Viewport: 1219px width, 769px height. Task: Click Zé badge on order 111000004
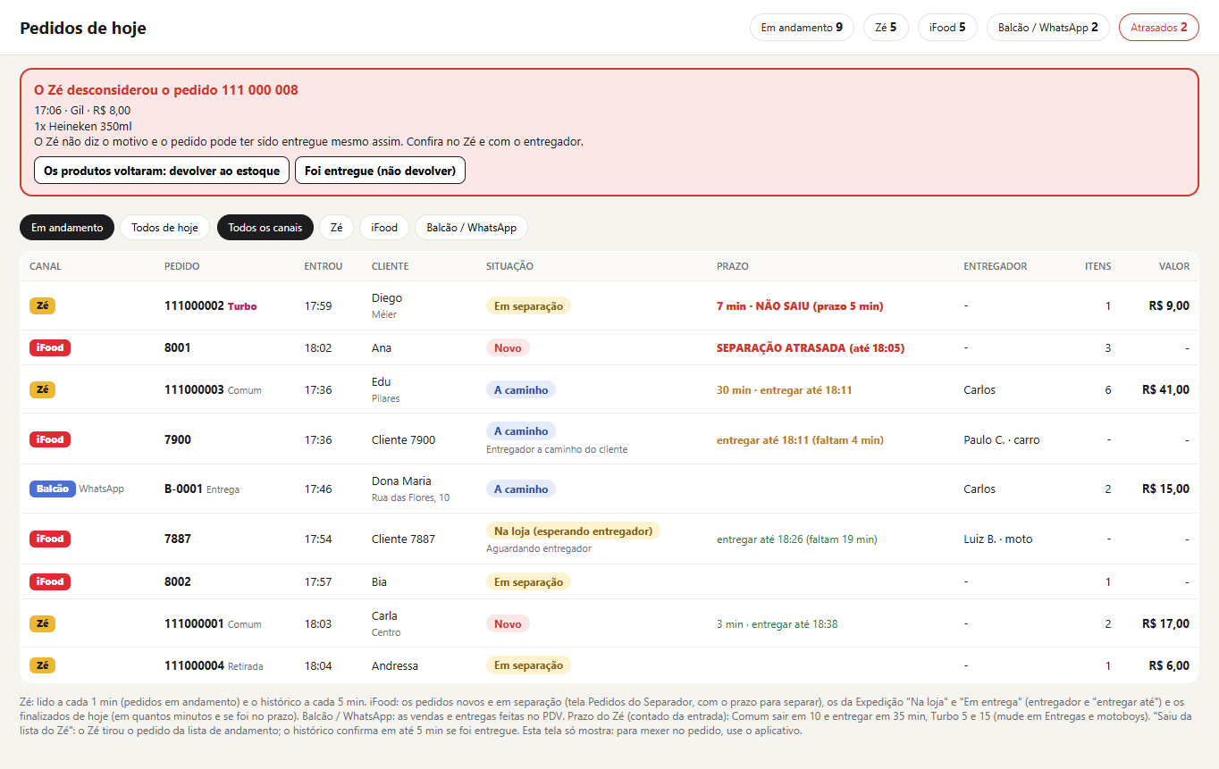(42, 665)
